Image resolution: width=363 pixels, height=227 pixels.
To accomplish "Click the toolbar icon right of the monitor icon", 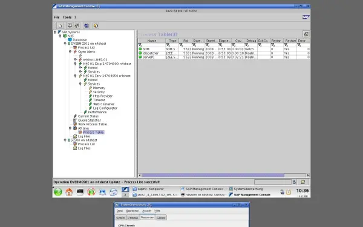I will (77, 25).
